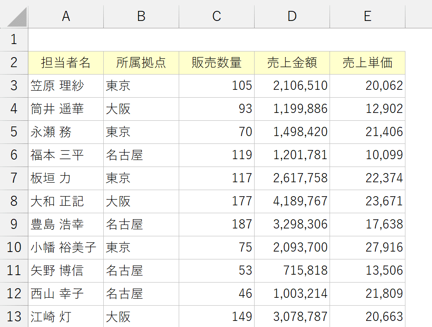Viewport: 432px width, 327px height.
Task: Select cell with name 筒井 遥華
Action: tap(66, 109)
